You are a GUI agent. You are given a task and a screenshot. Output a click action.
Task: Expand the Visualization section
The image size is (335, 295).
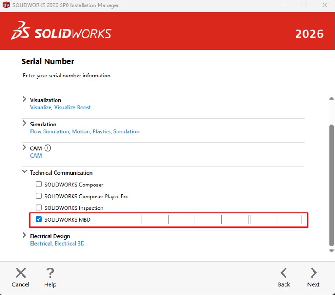[25, 99]
